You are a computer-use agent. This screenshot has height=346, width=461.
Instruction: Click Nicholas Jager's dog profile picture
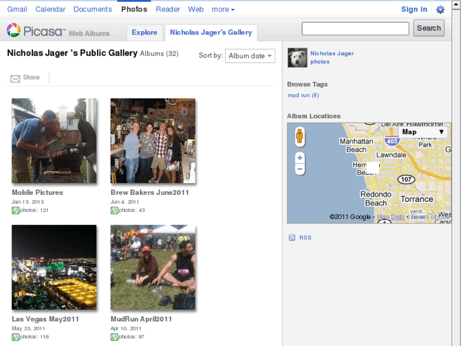pyautogui.click(x=297, y=58)
